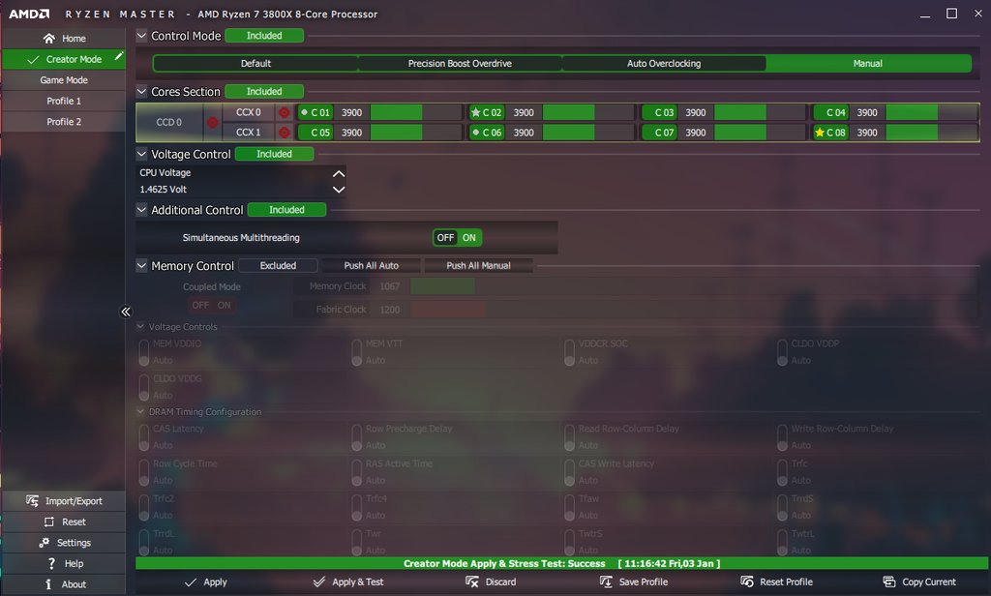Collapse Voltage Controls subsection chevron

pyautogui.click(x=140, y=327)
